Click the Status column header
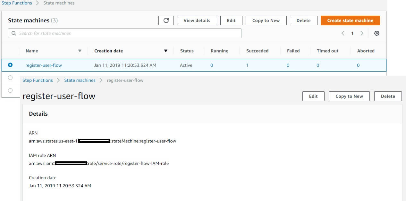406x201 pixels. (187, 51)
